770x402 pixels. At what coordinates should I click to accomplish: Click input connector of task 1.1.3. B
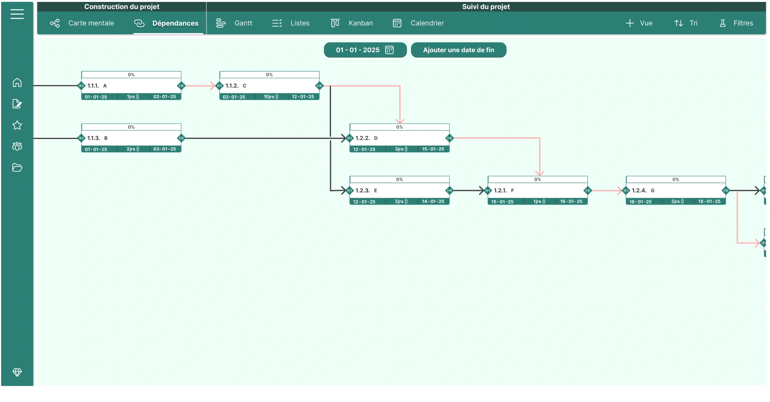(81, 138)
